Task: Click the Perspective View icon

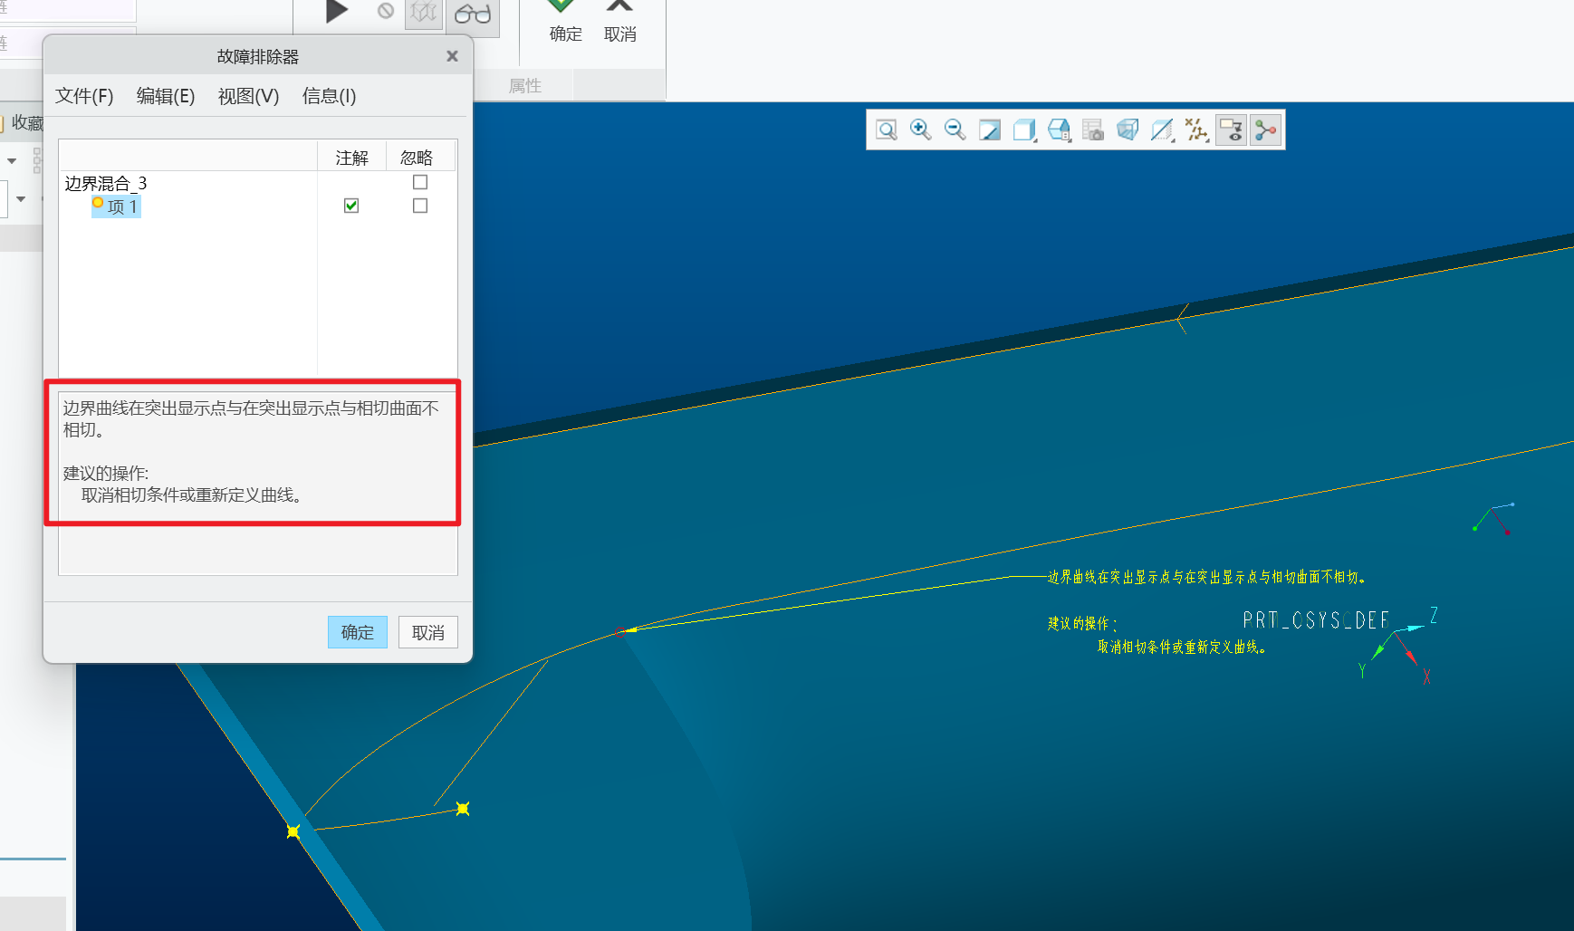Action: 1128,130
